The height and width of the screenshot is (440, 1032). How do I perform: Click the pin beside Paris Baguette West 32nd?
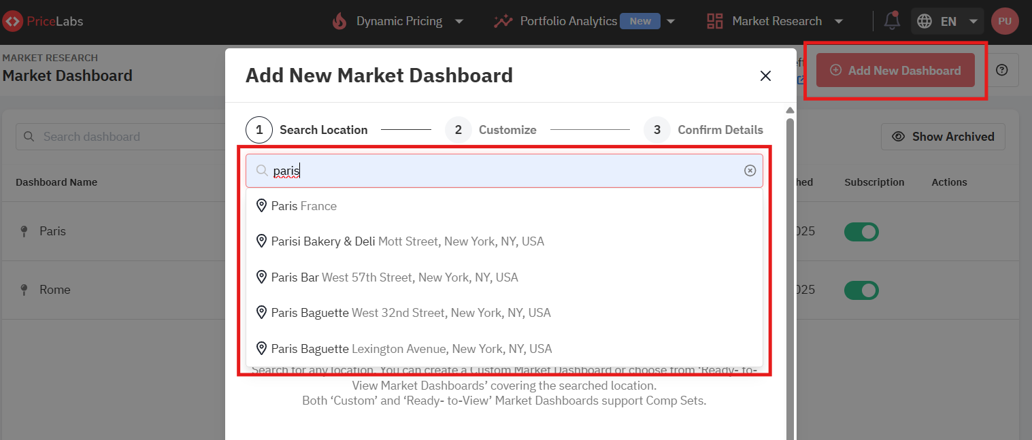pyautogui.click(x=261, y=313)
